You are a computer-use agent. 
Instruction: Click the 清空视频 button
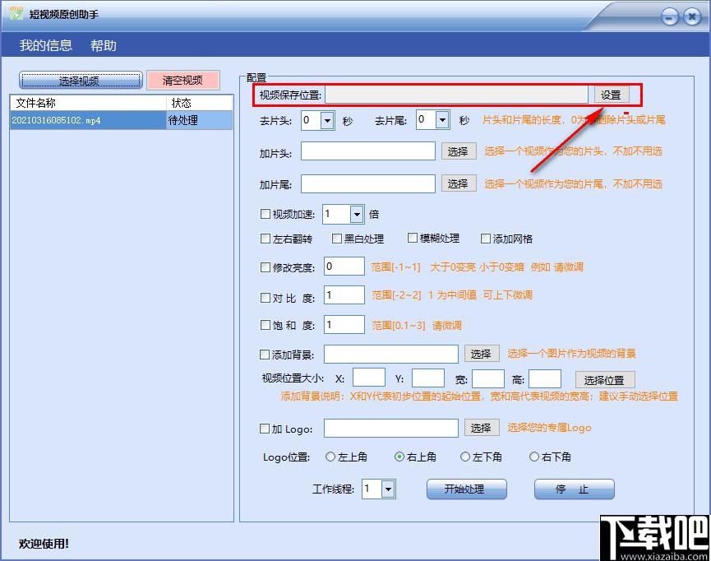pyautogui.click(x=182, y=81)
